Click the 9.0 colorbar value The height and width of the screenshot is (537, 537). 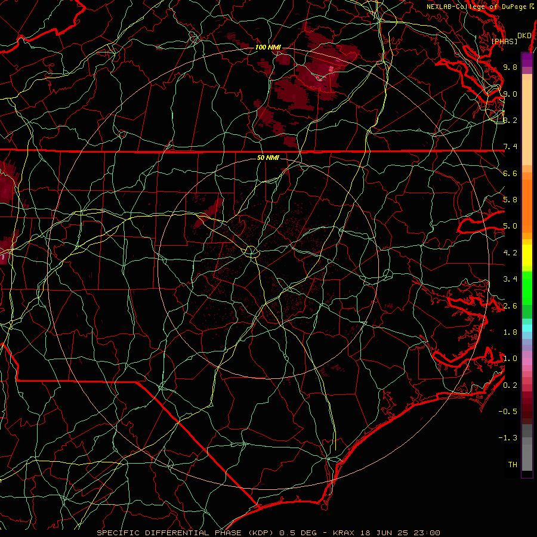click(510, 94)
